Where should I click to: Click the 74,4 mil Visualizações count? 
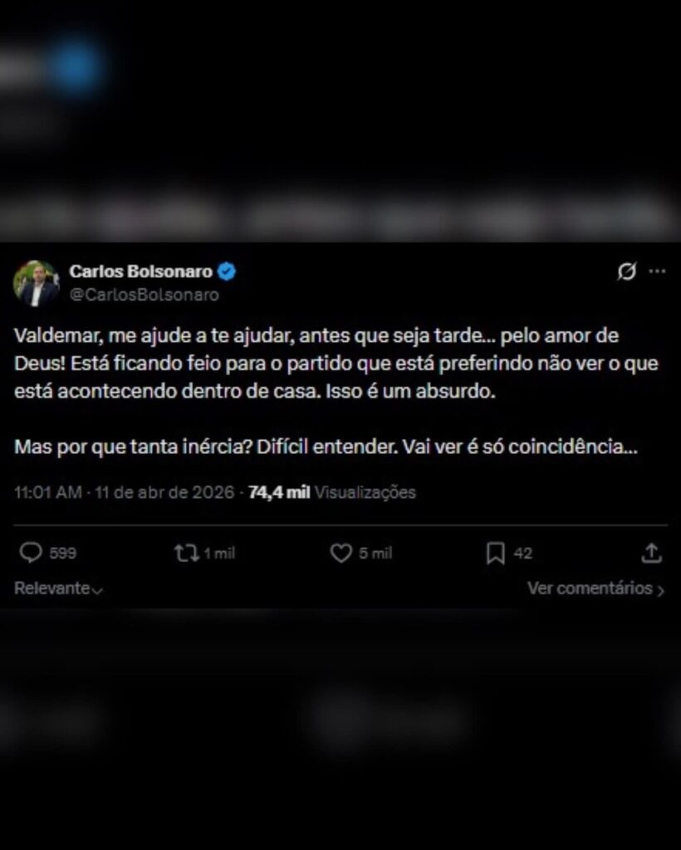point(332,492)
